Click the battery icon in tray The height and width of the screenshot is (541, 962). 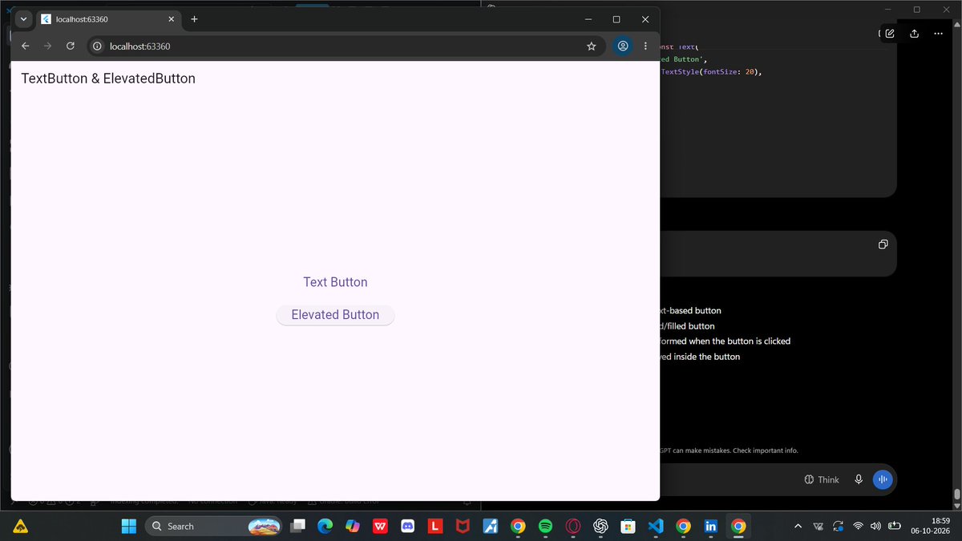pyautogui.click(x=894, y=526)
